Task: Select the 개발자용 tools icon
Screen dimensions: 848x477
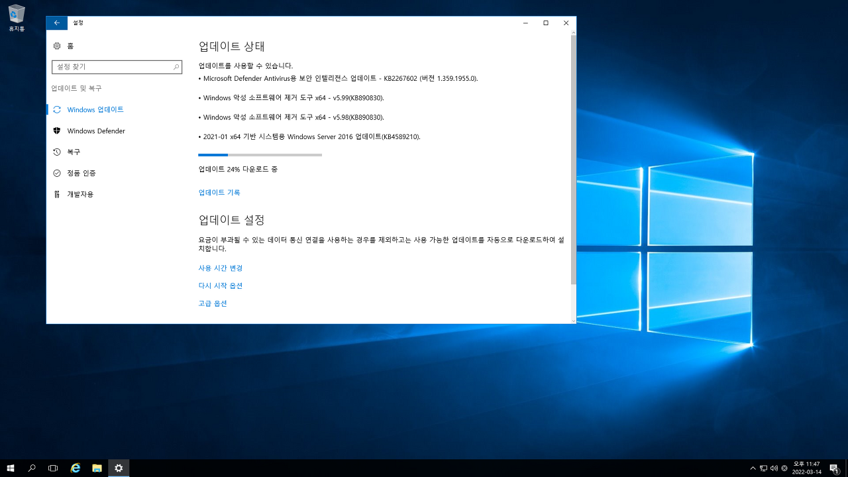Action: tap(57, 194)
